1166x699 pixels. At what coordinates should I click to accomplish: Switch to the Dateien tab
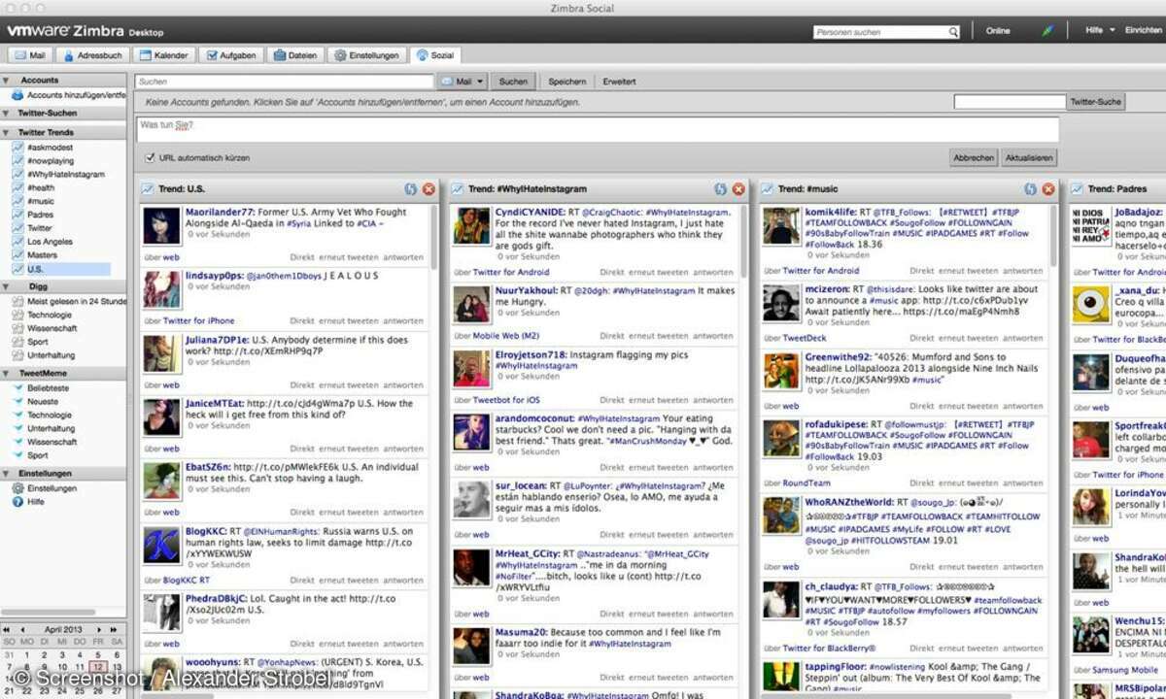pyautogui.click(x=295, y=55)
